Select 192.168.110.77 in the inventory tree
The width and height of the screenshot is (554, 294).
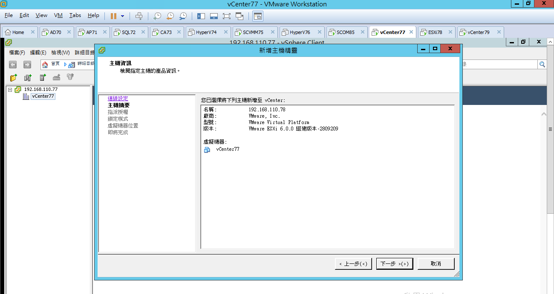(x=40, y=90)
